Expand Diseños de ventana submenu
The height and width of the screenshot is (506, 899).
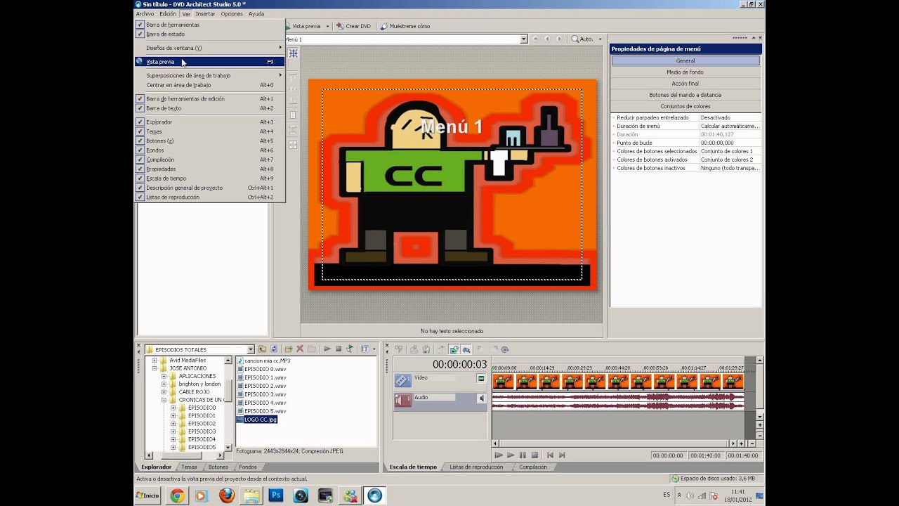(x=210, y=48)
